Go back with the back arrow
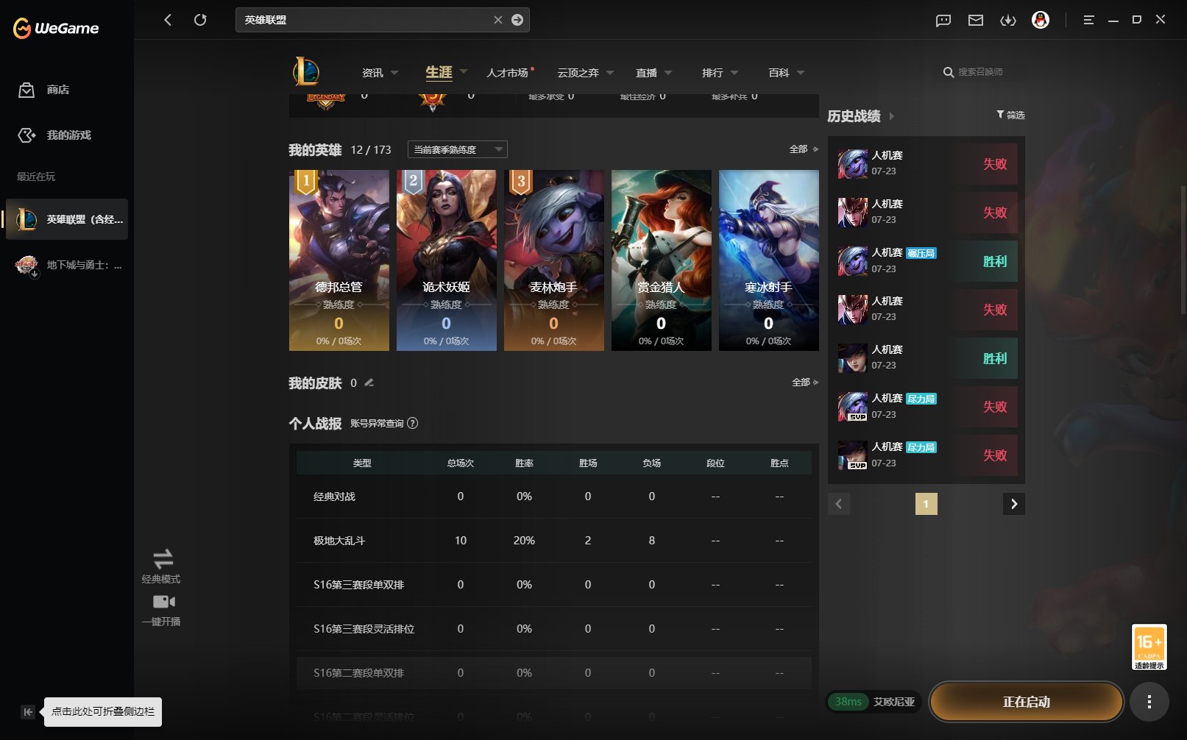This screenshot has width=1187, height=740. click(x=168, y=20)
